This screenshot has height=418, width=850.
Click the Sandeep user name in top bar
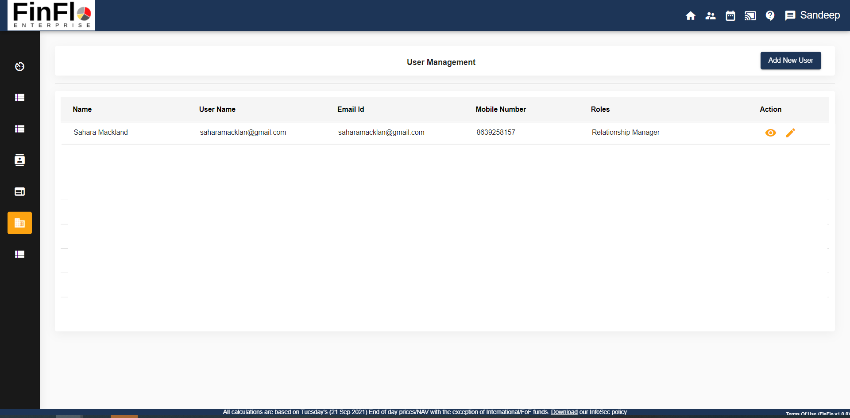(x=820, y=15)
